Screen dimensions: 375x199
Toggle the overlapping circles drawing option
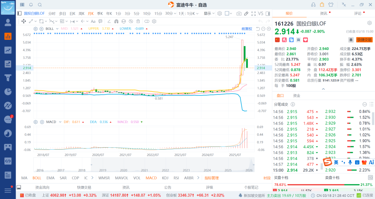[147, 21]
